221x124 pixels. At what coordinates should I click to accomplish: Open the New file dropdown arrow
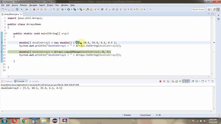pos(6,9)
